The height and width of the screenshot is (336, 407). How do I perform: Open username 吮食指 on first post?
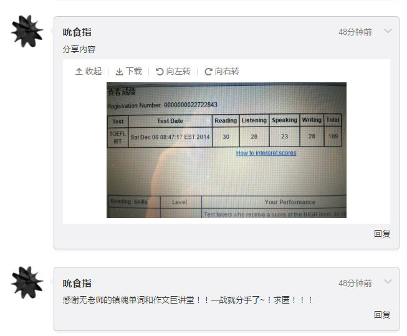pyautogui.click(x=77, y=32)
